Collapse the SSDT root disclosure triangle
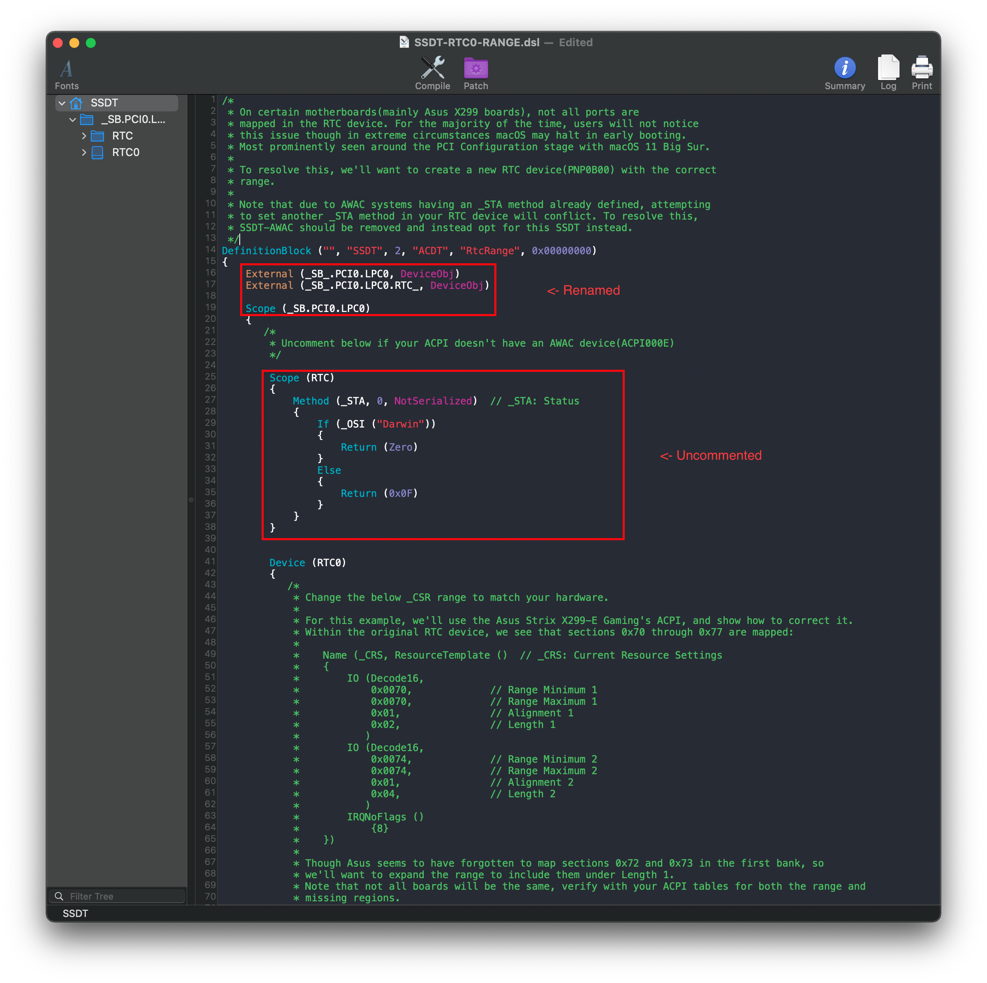The width and height of the screenshot is (987, 983). 62,103
